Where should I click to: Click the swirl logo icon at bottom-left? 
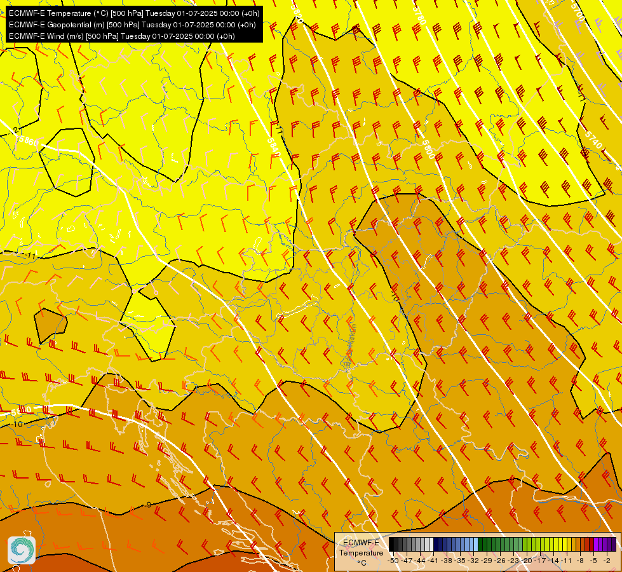click(x=22, y=550)
